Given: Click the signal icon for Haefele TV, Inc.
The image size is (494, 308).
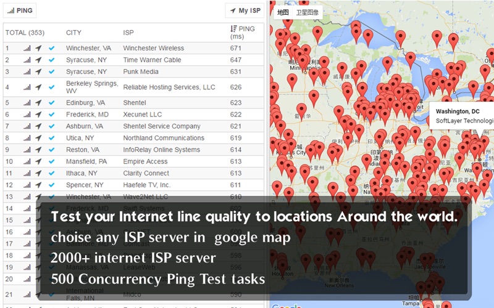Looking at the screenshot, I should pos(27,185).
